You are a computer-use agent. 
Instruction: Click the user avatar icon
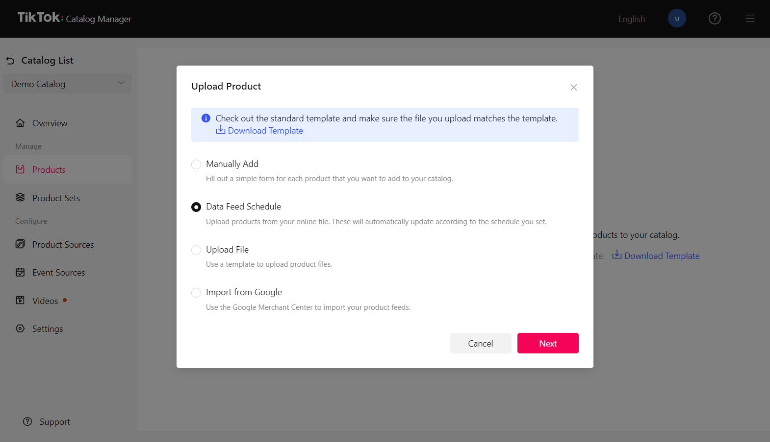point(677,19)
